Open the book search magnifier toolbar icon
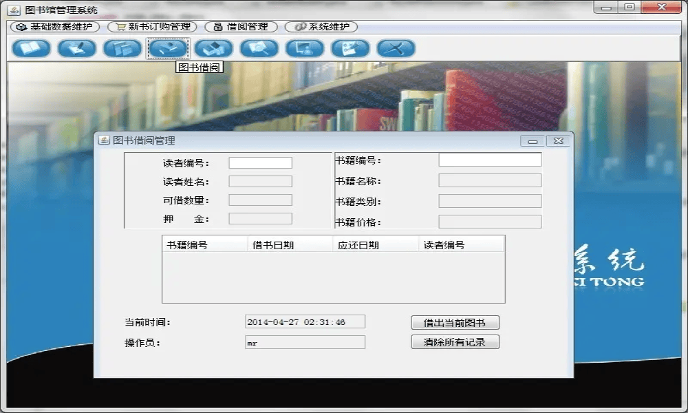 [259, 48]
